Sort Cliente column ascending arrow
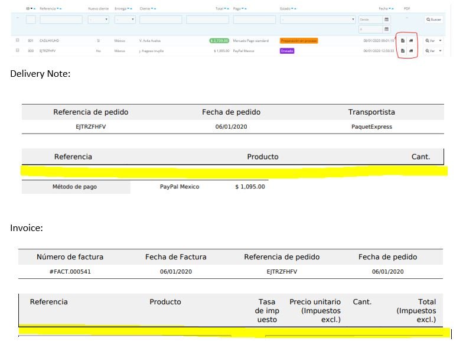463x351 pixels. click(x=155, y=8)
